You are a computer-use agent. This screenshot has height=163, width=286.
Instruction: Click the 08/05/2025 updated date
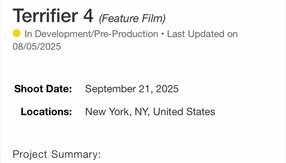click(37, 46)
